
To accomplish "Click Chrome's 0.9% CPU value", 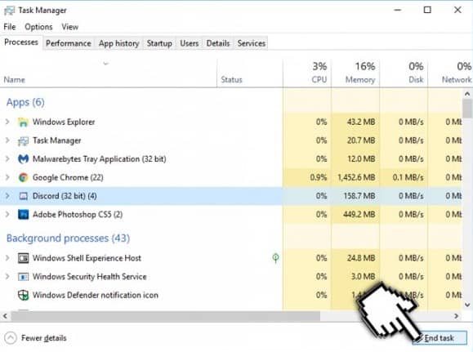I will [319, 177].
